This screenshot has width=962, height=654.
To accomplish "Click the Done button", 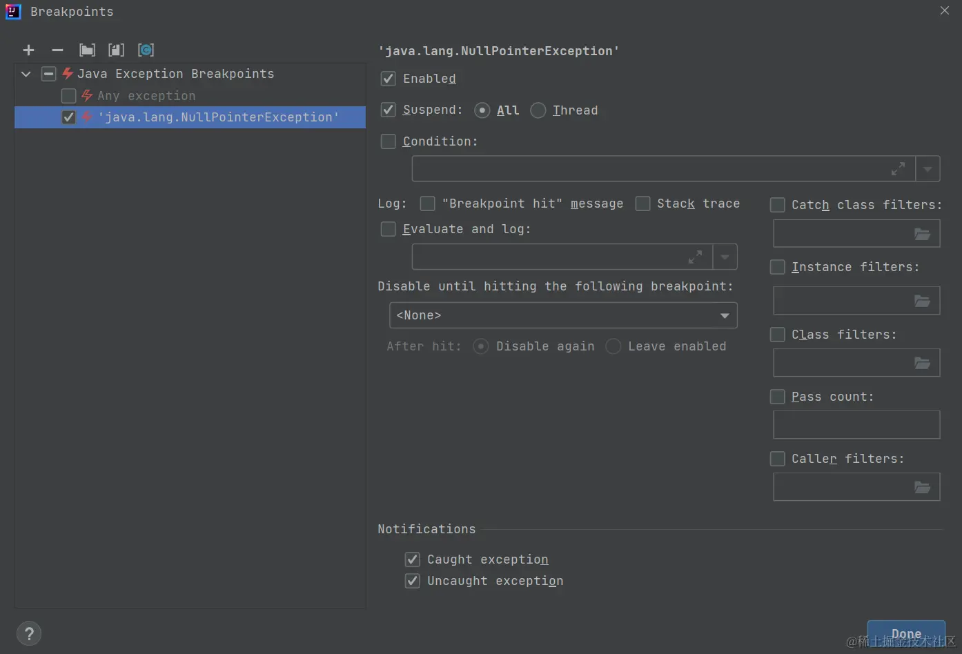I will 905,633.
